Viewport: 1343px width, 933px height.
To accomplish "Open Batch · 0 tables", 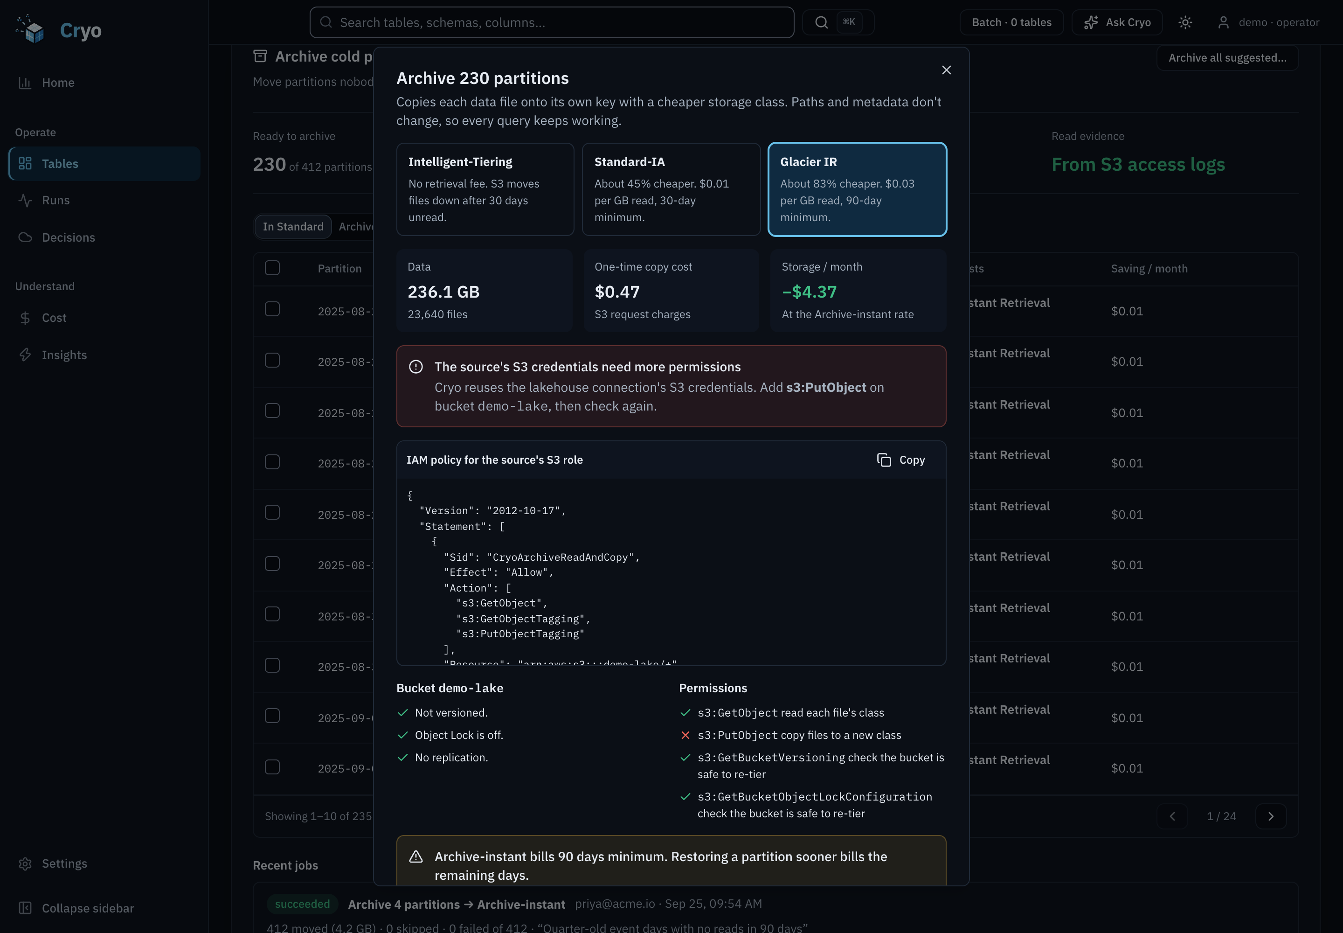I will (1011, 22).
